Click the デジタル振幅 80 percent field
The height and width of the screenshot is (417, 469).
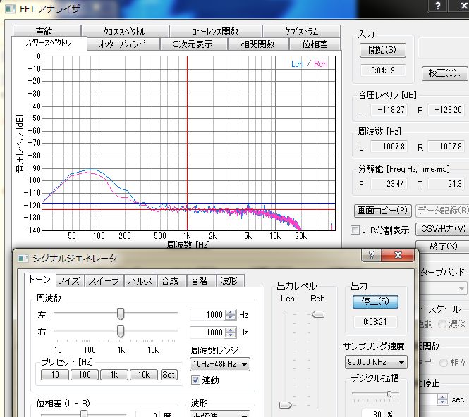point(372,413)
